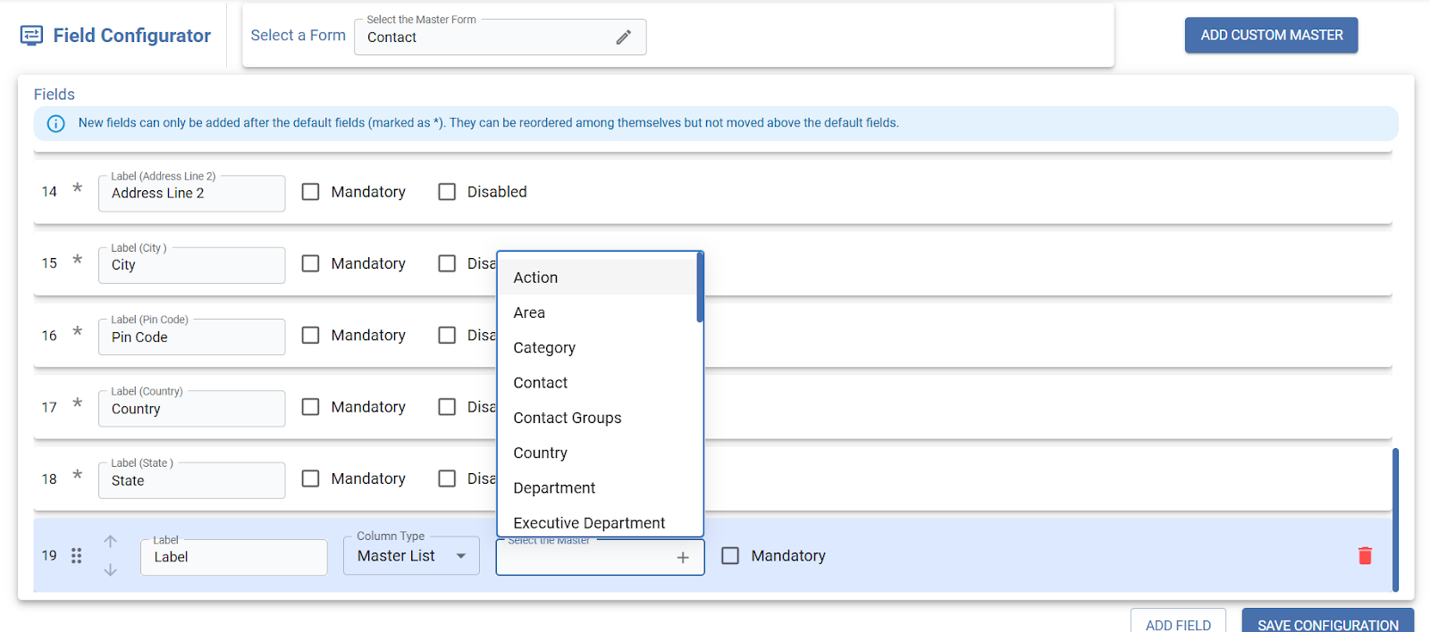
Task: Click the Field Configurator logo icon
Action: [x=31, y=36]
